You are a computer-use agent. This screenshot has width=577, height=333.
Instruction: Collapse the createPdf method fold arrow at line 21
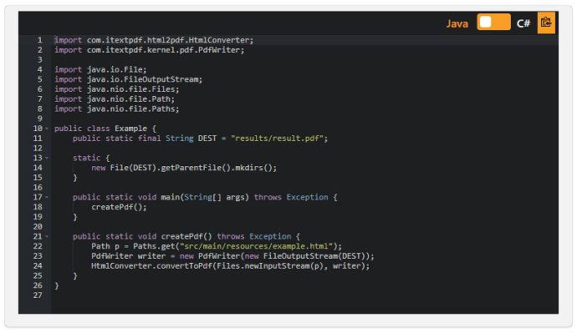(47, 236)
